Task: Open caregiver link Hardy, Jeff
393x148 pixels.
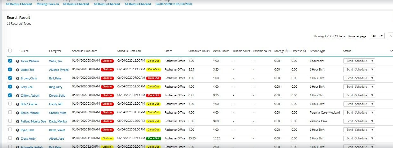Action: click(x=56, y=104)
